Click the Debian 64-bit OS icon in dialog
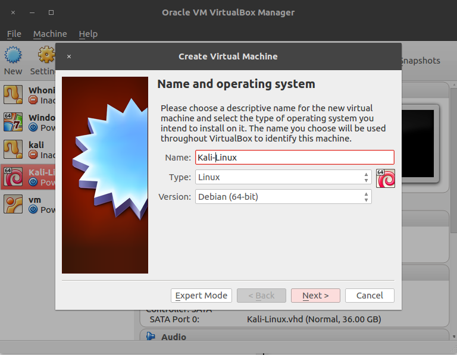The height and width of the screenshot is (355, 457). coord(386,178)
